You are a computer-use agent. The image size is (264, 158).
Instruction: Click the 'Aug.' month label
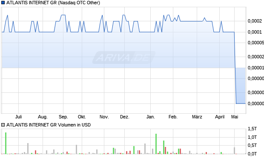coord(43,117)
